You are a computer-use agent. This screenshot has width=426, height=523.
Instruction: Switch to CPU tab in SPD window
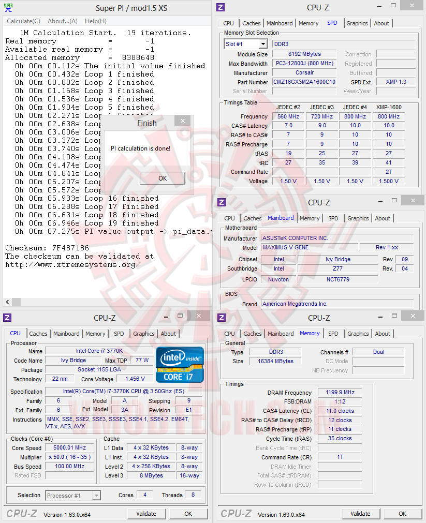pyautogui.click(x=228, y=23)
